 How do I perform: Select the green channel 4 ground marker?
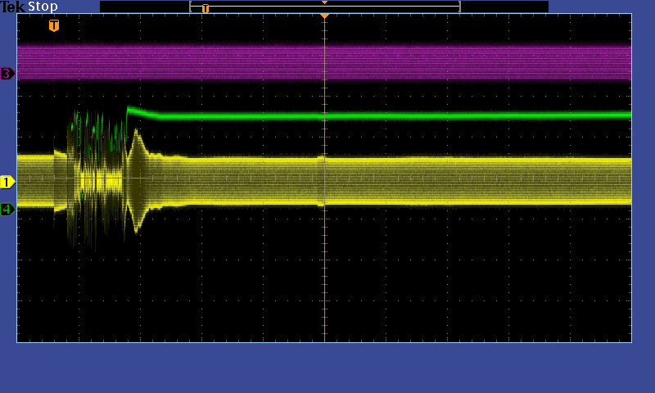click(7, 210)
